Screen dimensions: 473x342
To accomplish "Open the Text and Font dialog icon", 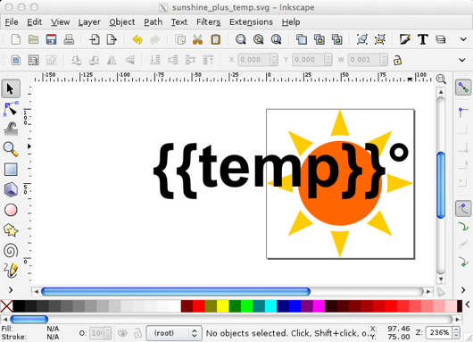I will (423, 39).
